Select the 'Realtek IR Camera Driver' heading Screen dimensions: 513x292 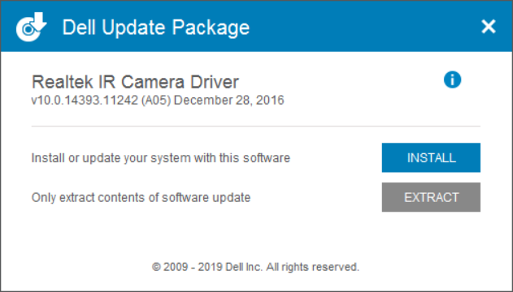click(x=135, y=82)
